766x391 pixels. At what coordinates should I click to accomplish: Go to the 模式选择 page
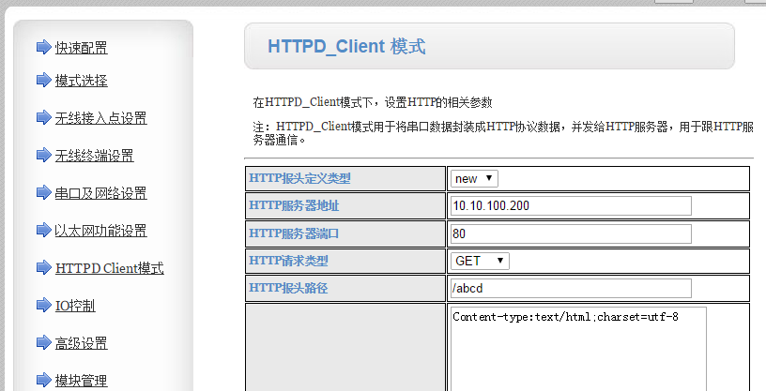pos(81,81)
